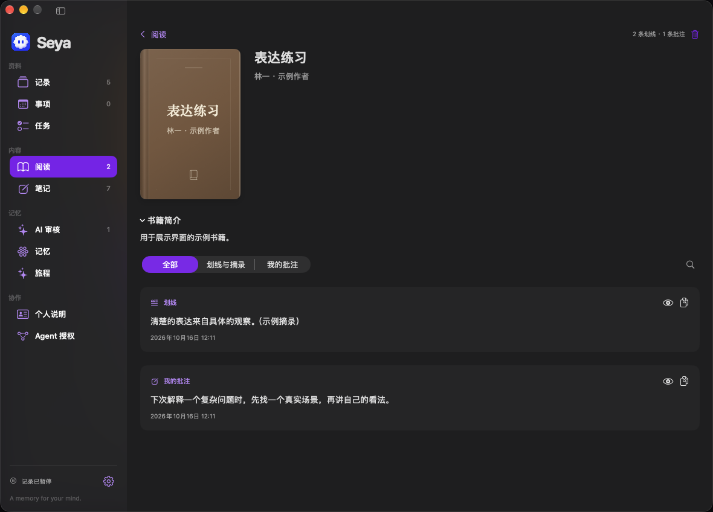Open 笔记 in the sidebar
713x512 pixels.
pos(63,188)
